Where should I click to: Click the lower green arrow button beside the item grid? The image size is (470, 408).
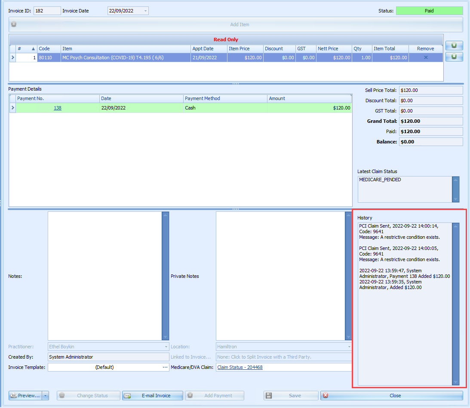tap(454, 56)
